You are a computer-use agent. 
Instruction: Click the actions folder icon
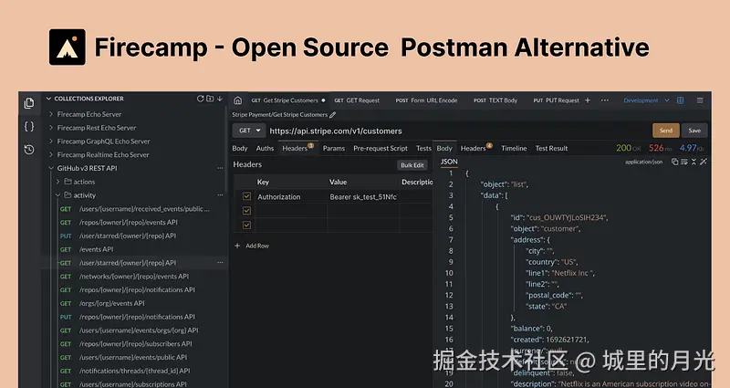click(x=68, y=182)
